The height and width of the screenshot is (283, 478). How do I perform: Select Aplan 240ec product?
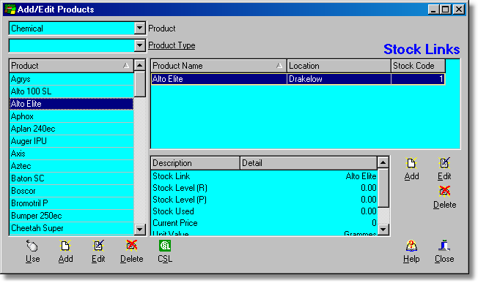(71, 129)
